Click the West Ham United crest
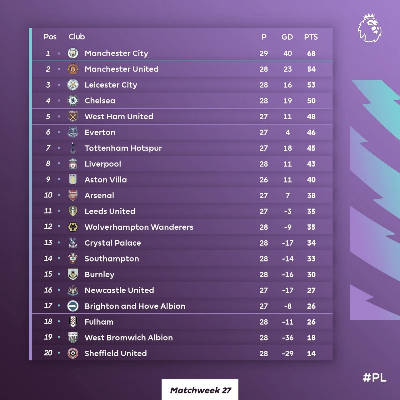Viewport: 400px width, 400px height. click(73, 116)
